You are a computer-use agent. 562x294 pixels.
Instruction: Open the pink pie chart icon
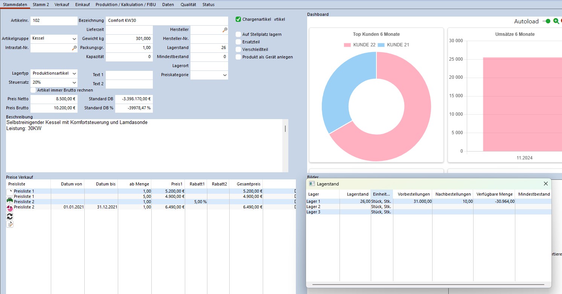[x=10, y=208]
